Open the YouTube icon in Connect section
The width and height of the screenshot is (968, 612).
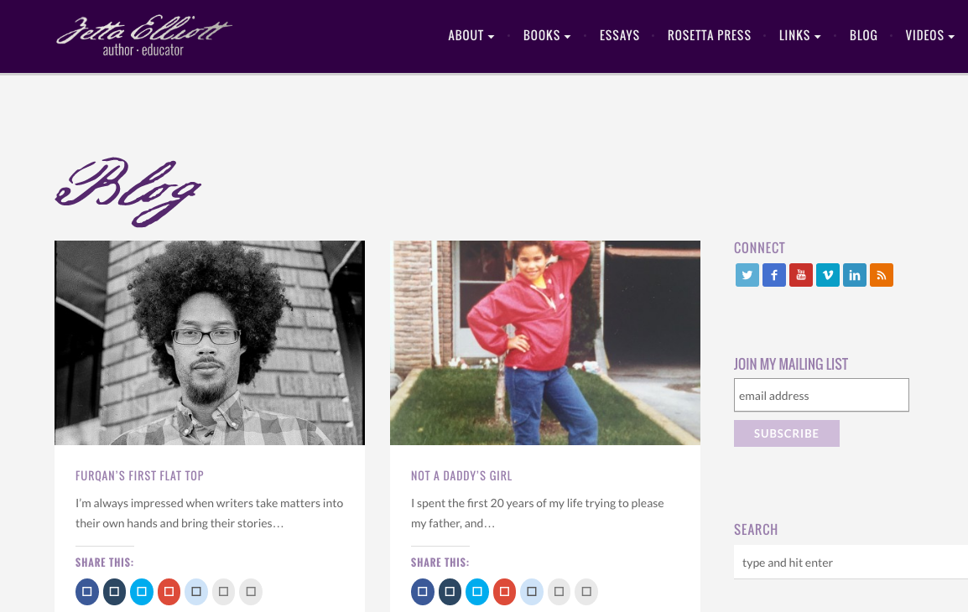801,275
